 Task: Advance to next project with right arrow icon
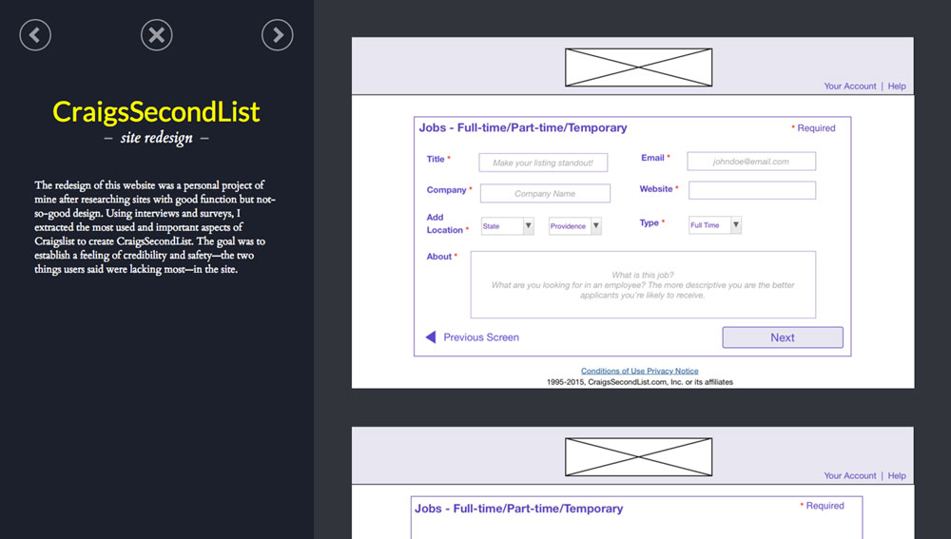[x=277, y=35]
